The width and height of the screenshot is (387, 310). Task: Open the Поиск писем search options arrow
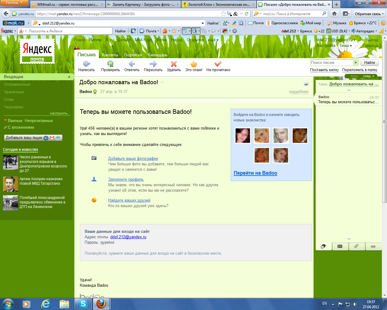coord(356,63)
